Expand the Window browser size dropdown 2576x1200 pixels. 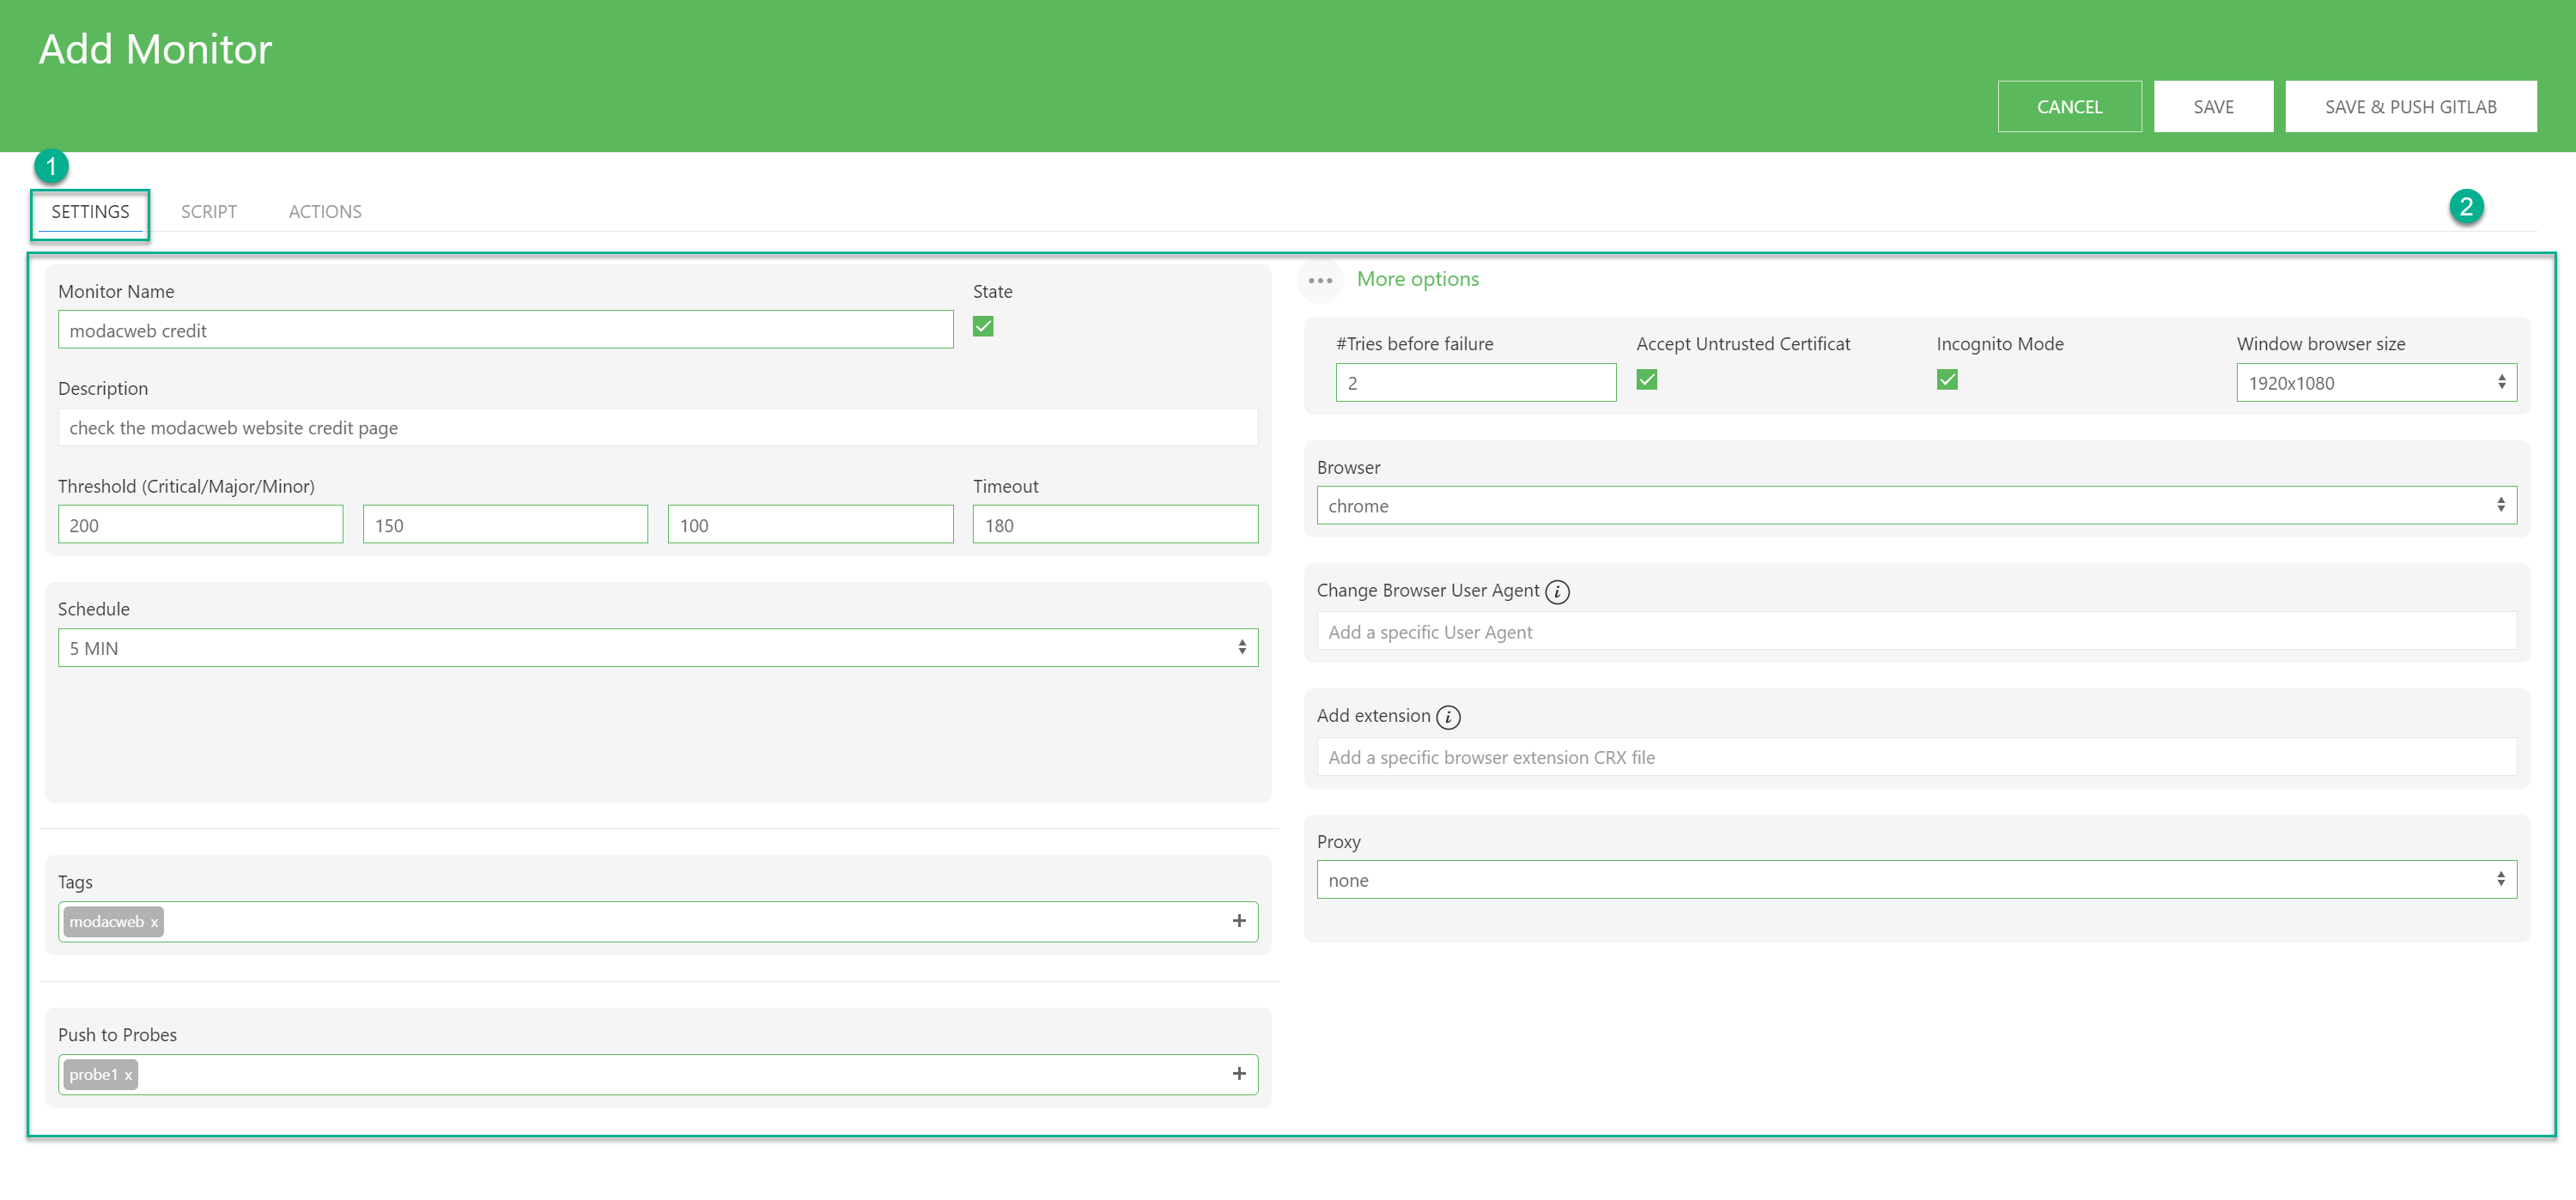[x=2372, y=383]
